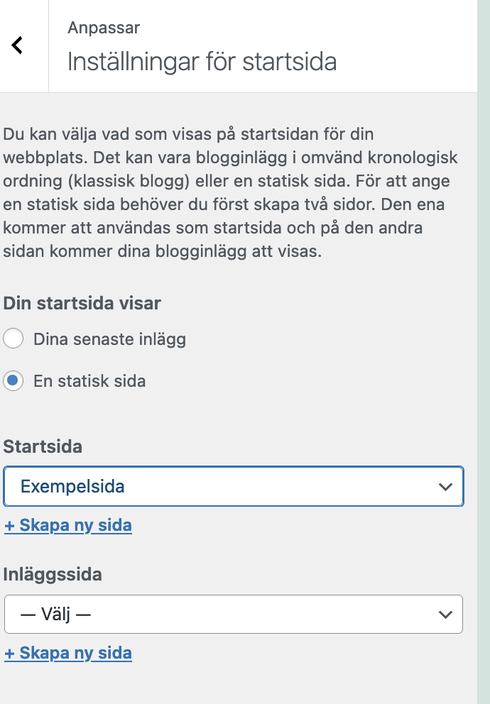Open Skapa ny sida link below Startsida
490x704 pixels.
[x=68, y=525]
